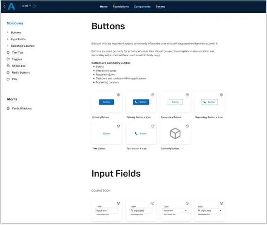The height and width of the screenshot is (225, 267).
Task: Click the Icon only button caption
Action: pyautogui.click(x=170, y=148)
